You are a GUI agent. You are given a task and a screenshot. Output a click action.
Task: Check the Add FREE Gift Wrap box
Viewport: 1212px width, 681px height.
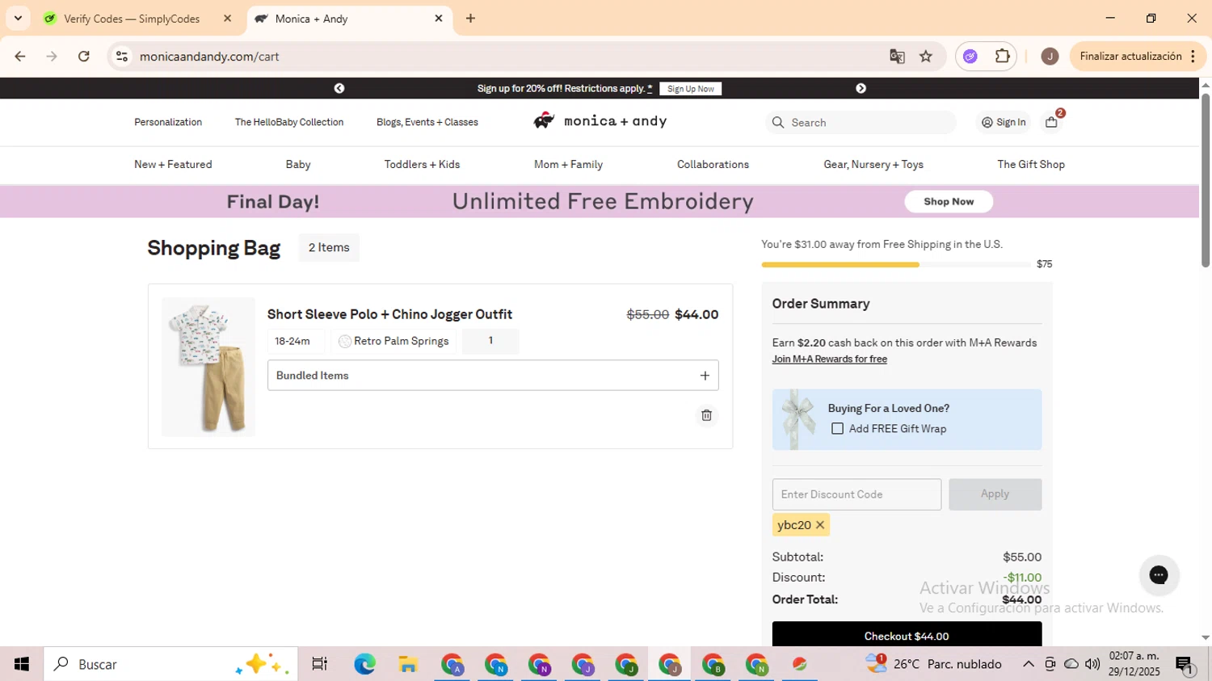tap(837, 429)
